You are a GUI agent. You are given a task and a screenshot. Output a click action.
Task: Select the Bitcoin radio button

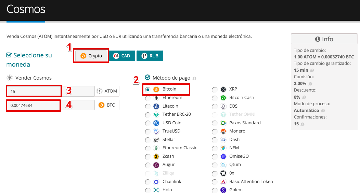click(148, 89)
